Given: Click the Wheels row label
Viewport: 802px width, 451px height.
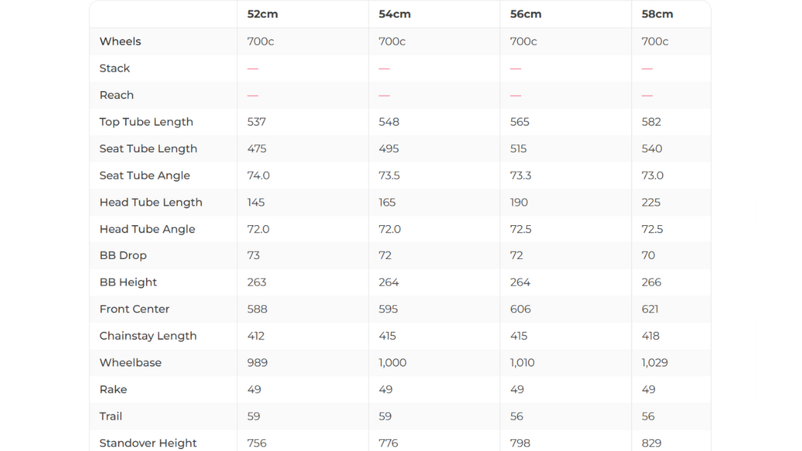Looking at the screenshot, I should 120,41.
